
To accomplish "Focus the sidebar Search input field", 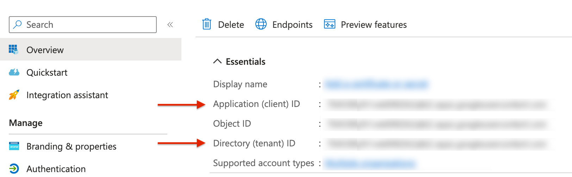I will (x=88, y=25).
